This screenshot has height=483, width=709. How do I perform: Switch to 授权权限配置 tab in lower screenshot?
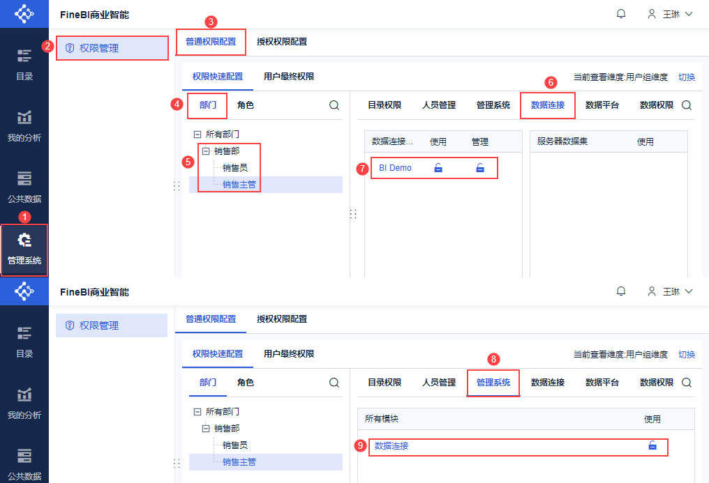pyautogui.click(x=282, y=319)
